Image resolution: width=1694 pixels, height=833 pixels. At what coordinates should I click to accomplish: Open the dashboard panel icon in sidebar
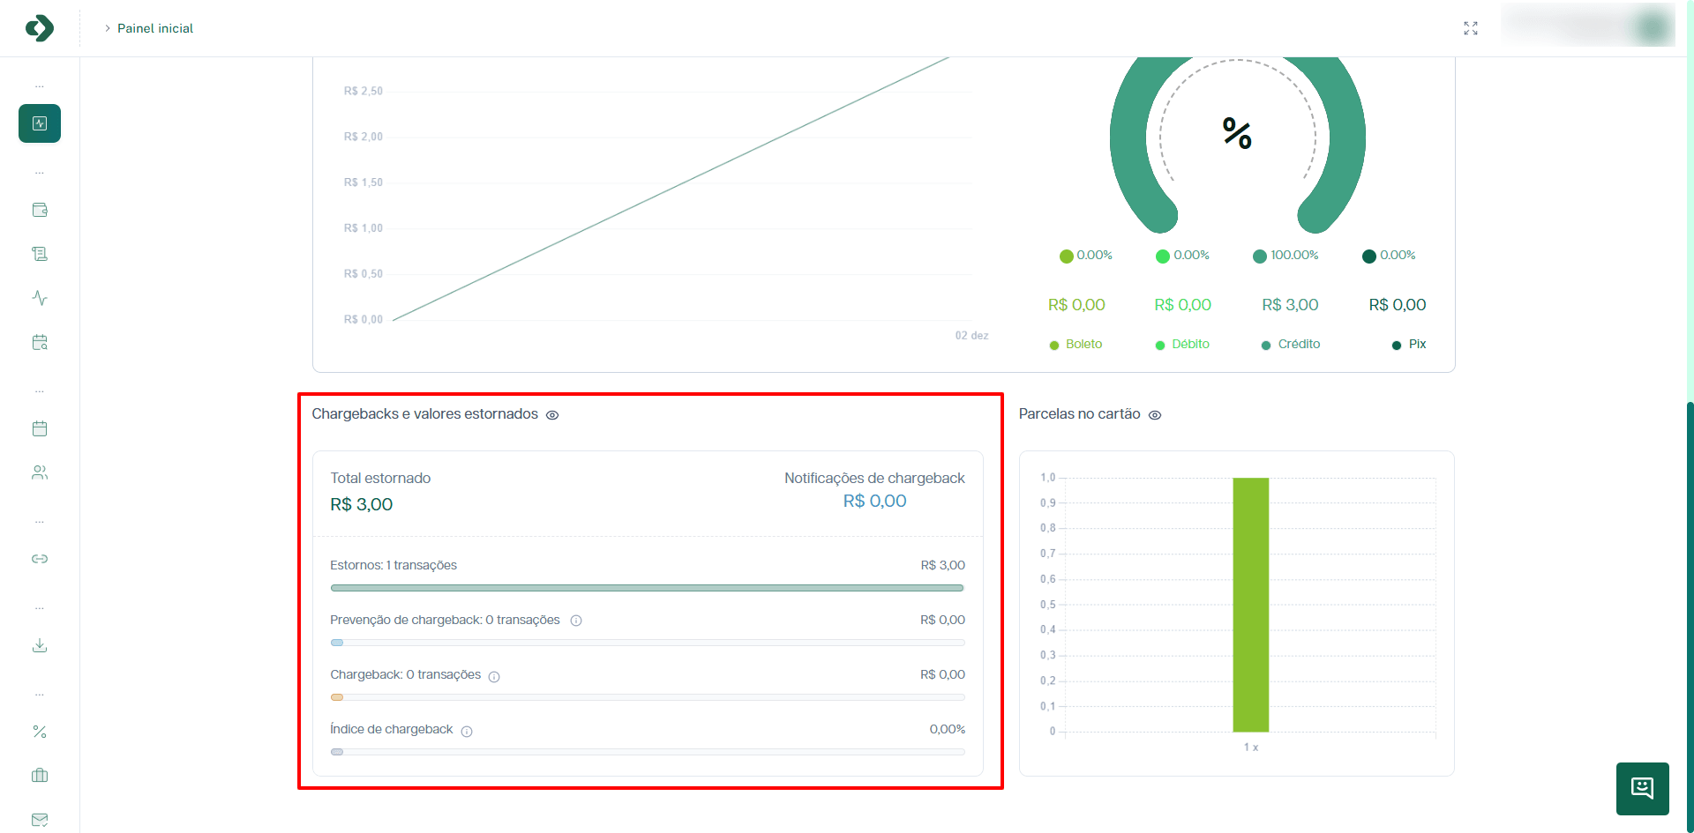(39, 123)
